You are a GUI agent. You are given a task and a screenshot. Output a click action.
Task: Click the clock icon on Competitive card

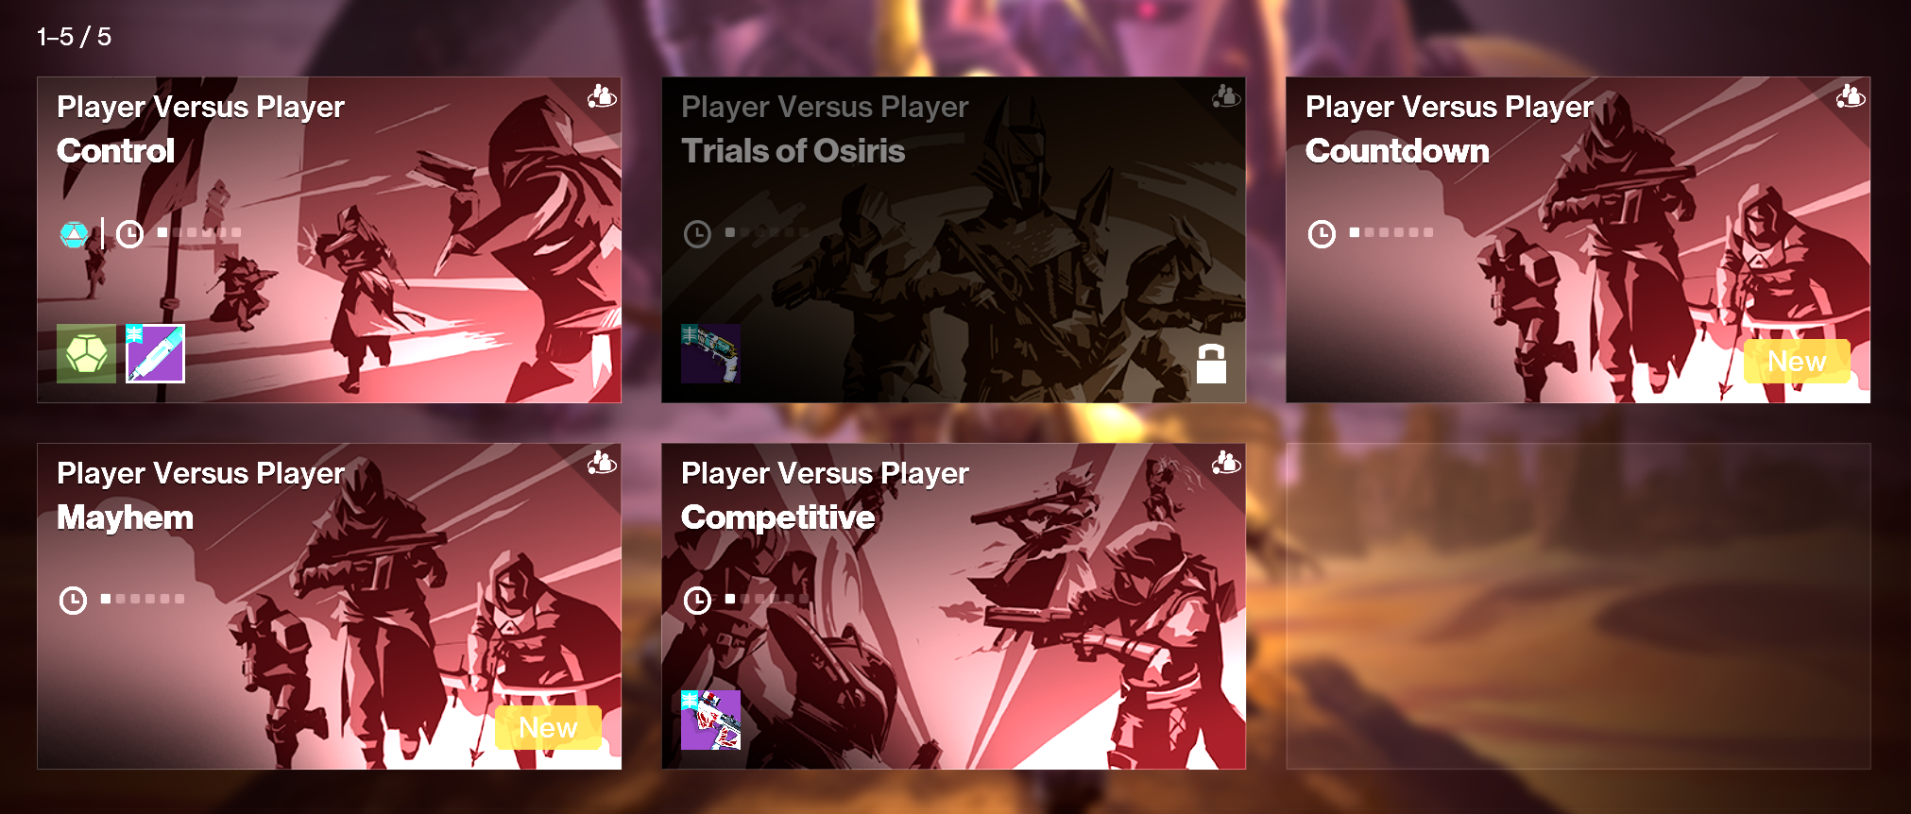697,600
